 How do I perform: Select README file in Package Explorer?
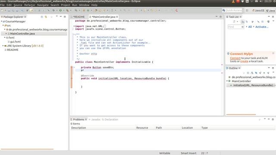click(13, 50)
